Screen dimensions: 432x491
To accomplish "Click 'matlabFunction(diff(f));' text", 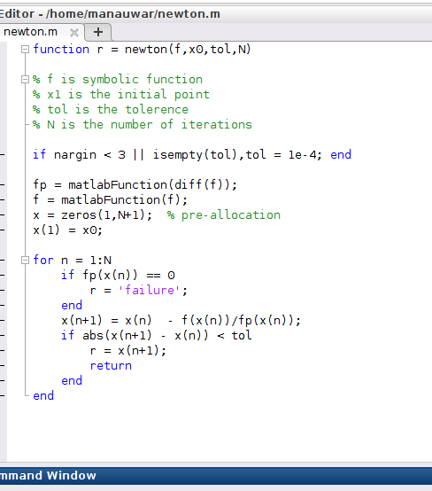I will click(x=152, y=184).
